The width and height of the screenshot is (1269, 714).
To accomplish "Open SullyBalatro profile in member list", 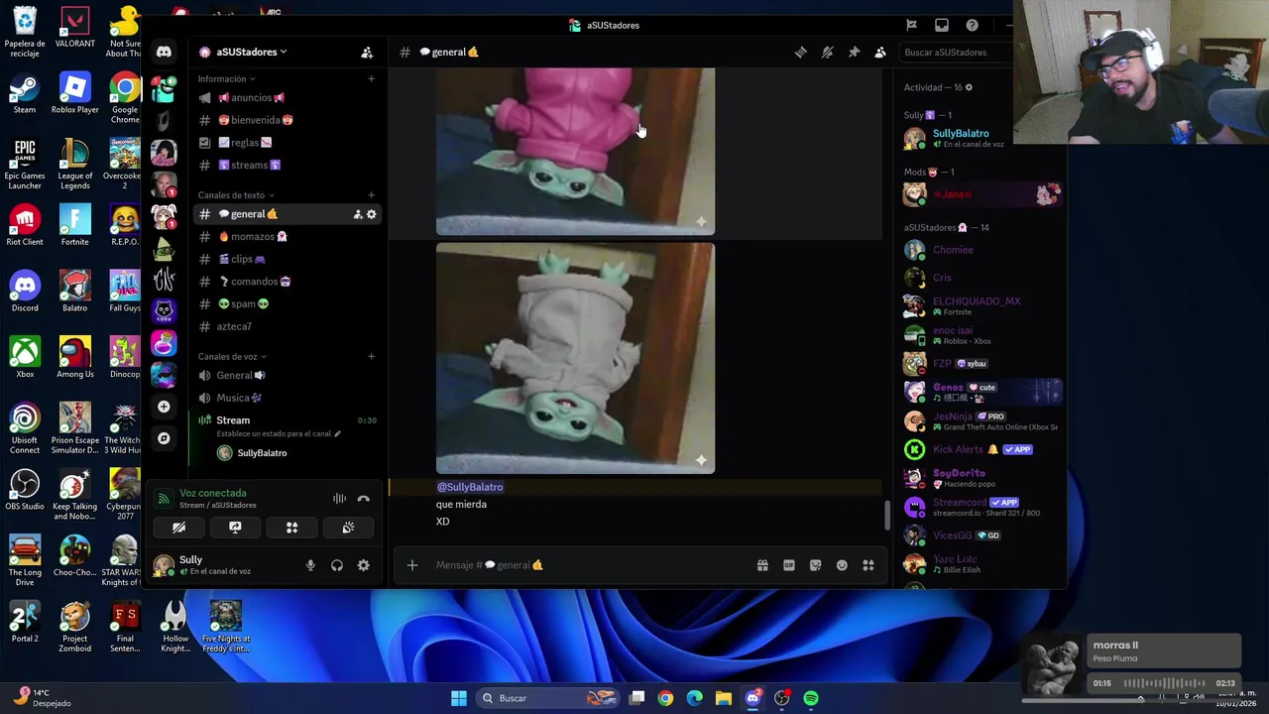I will [981, 138].
